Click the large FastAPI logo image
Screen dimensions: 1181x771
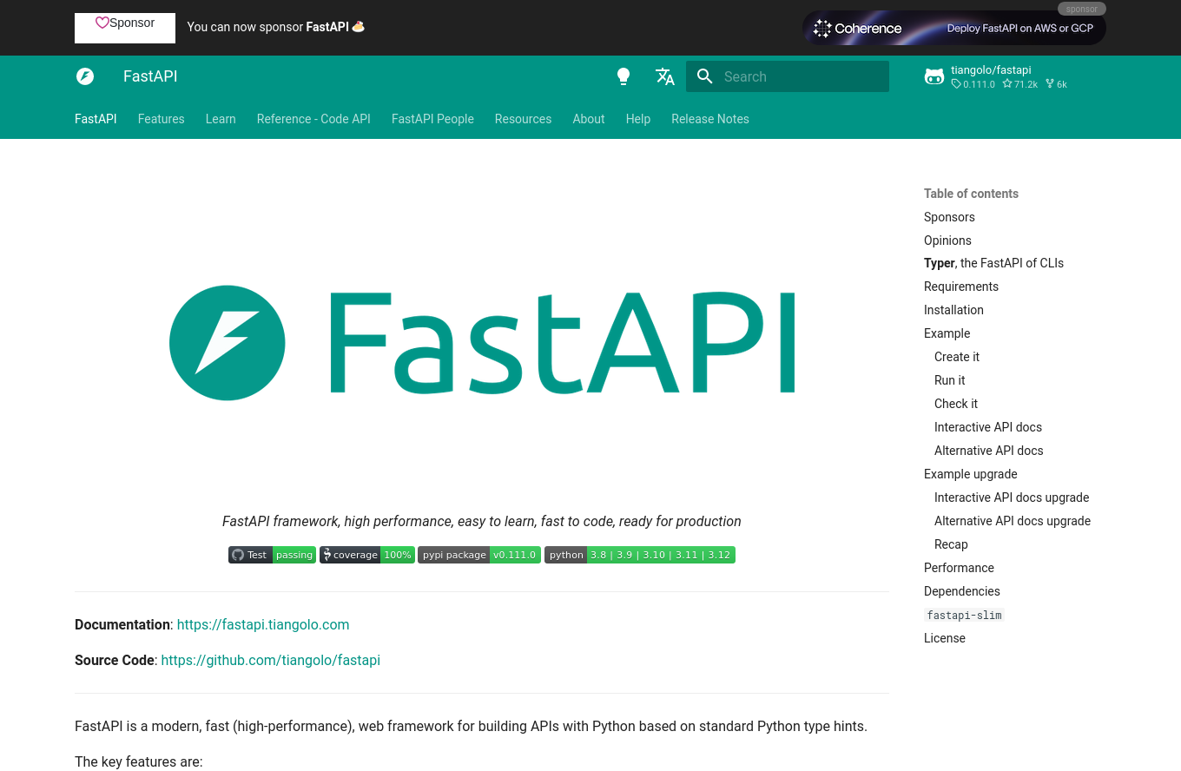(x=482, y=343)
